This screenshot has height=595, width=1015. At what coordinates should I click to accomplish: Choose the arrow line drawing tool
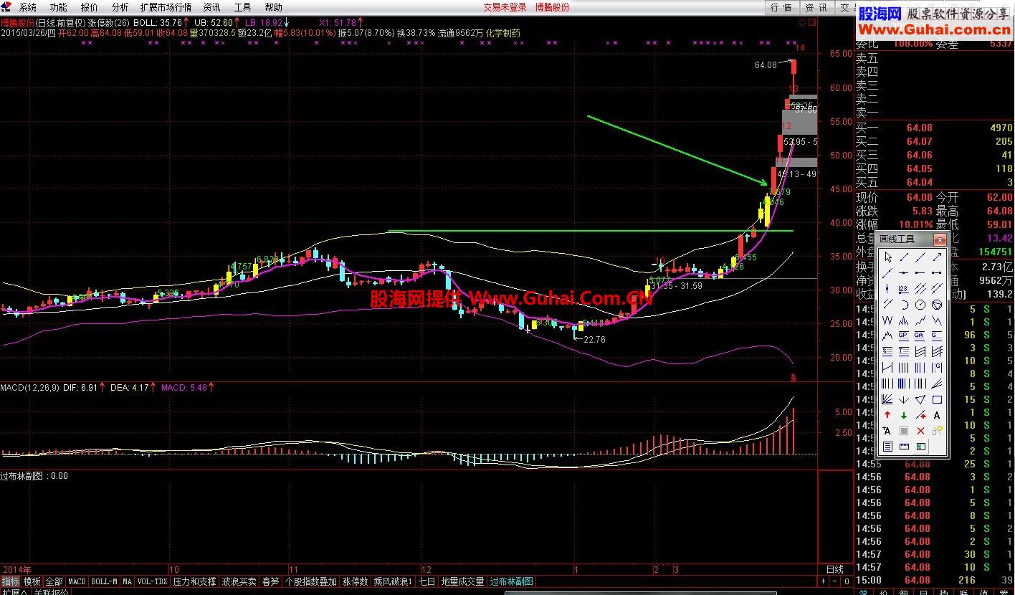click(937, 257)
